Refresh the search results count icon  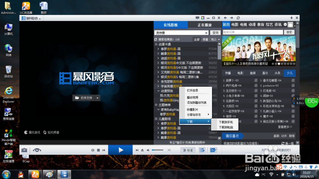pyautogui.click(x=156, y=39)
